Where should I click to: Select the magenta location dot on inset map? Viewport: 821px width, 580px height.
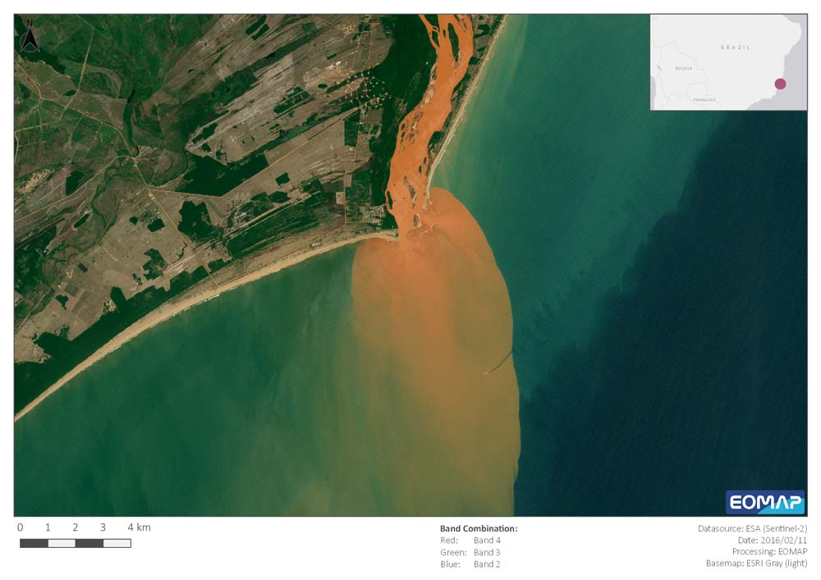(780, 84)
